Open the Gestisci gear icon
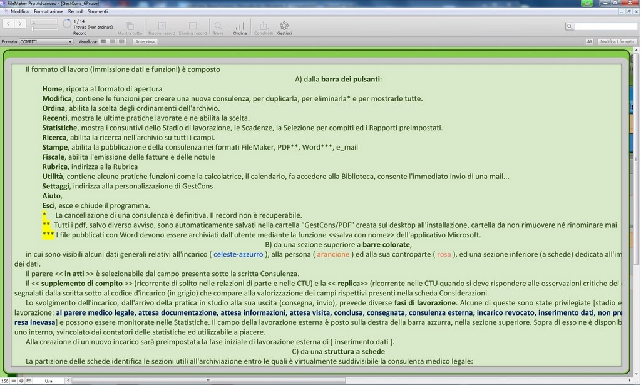 pos(284,26)
